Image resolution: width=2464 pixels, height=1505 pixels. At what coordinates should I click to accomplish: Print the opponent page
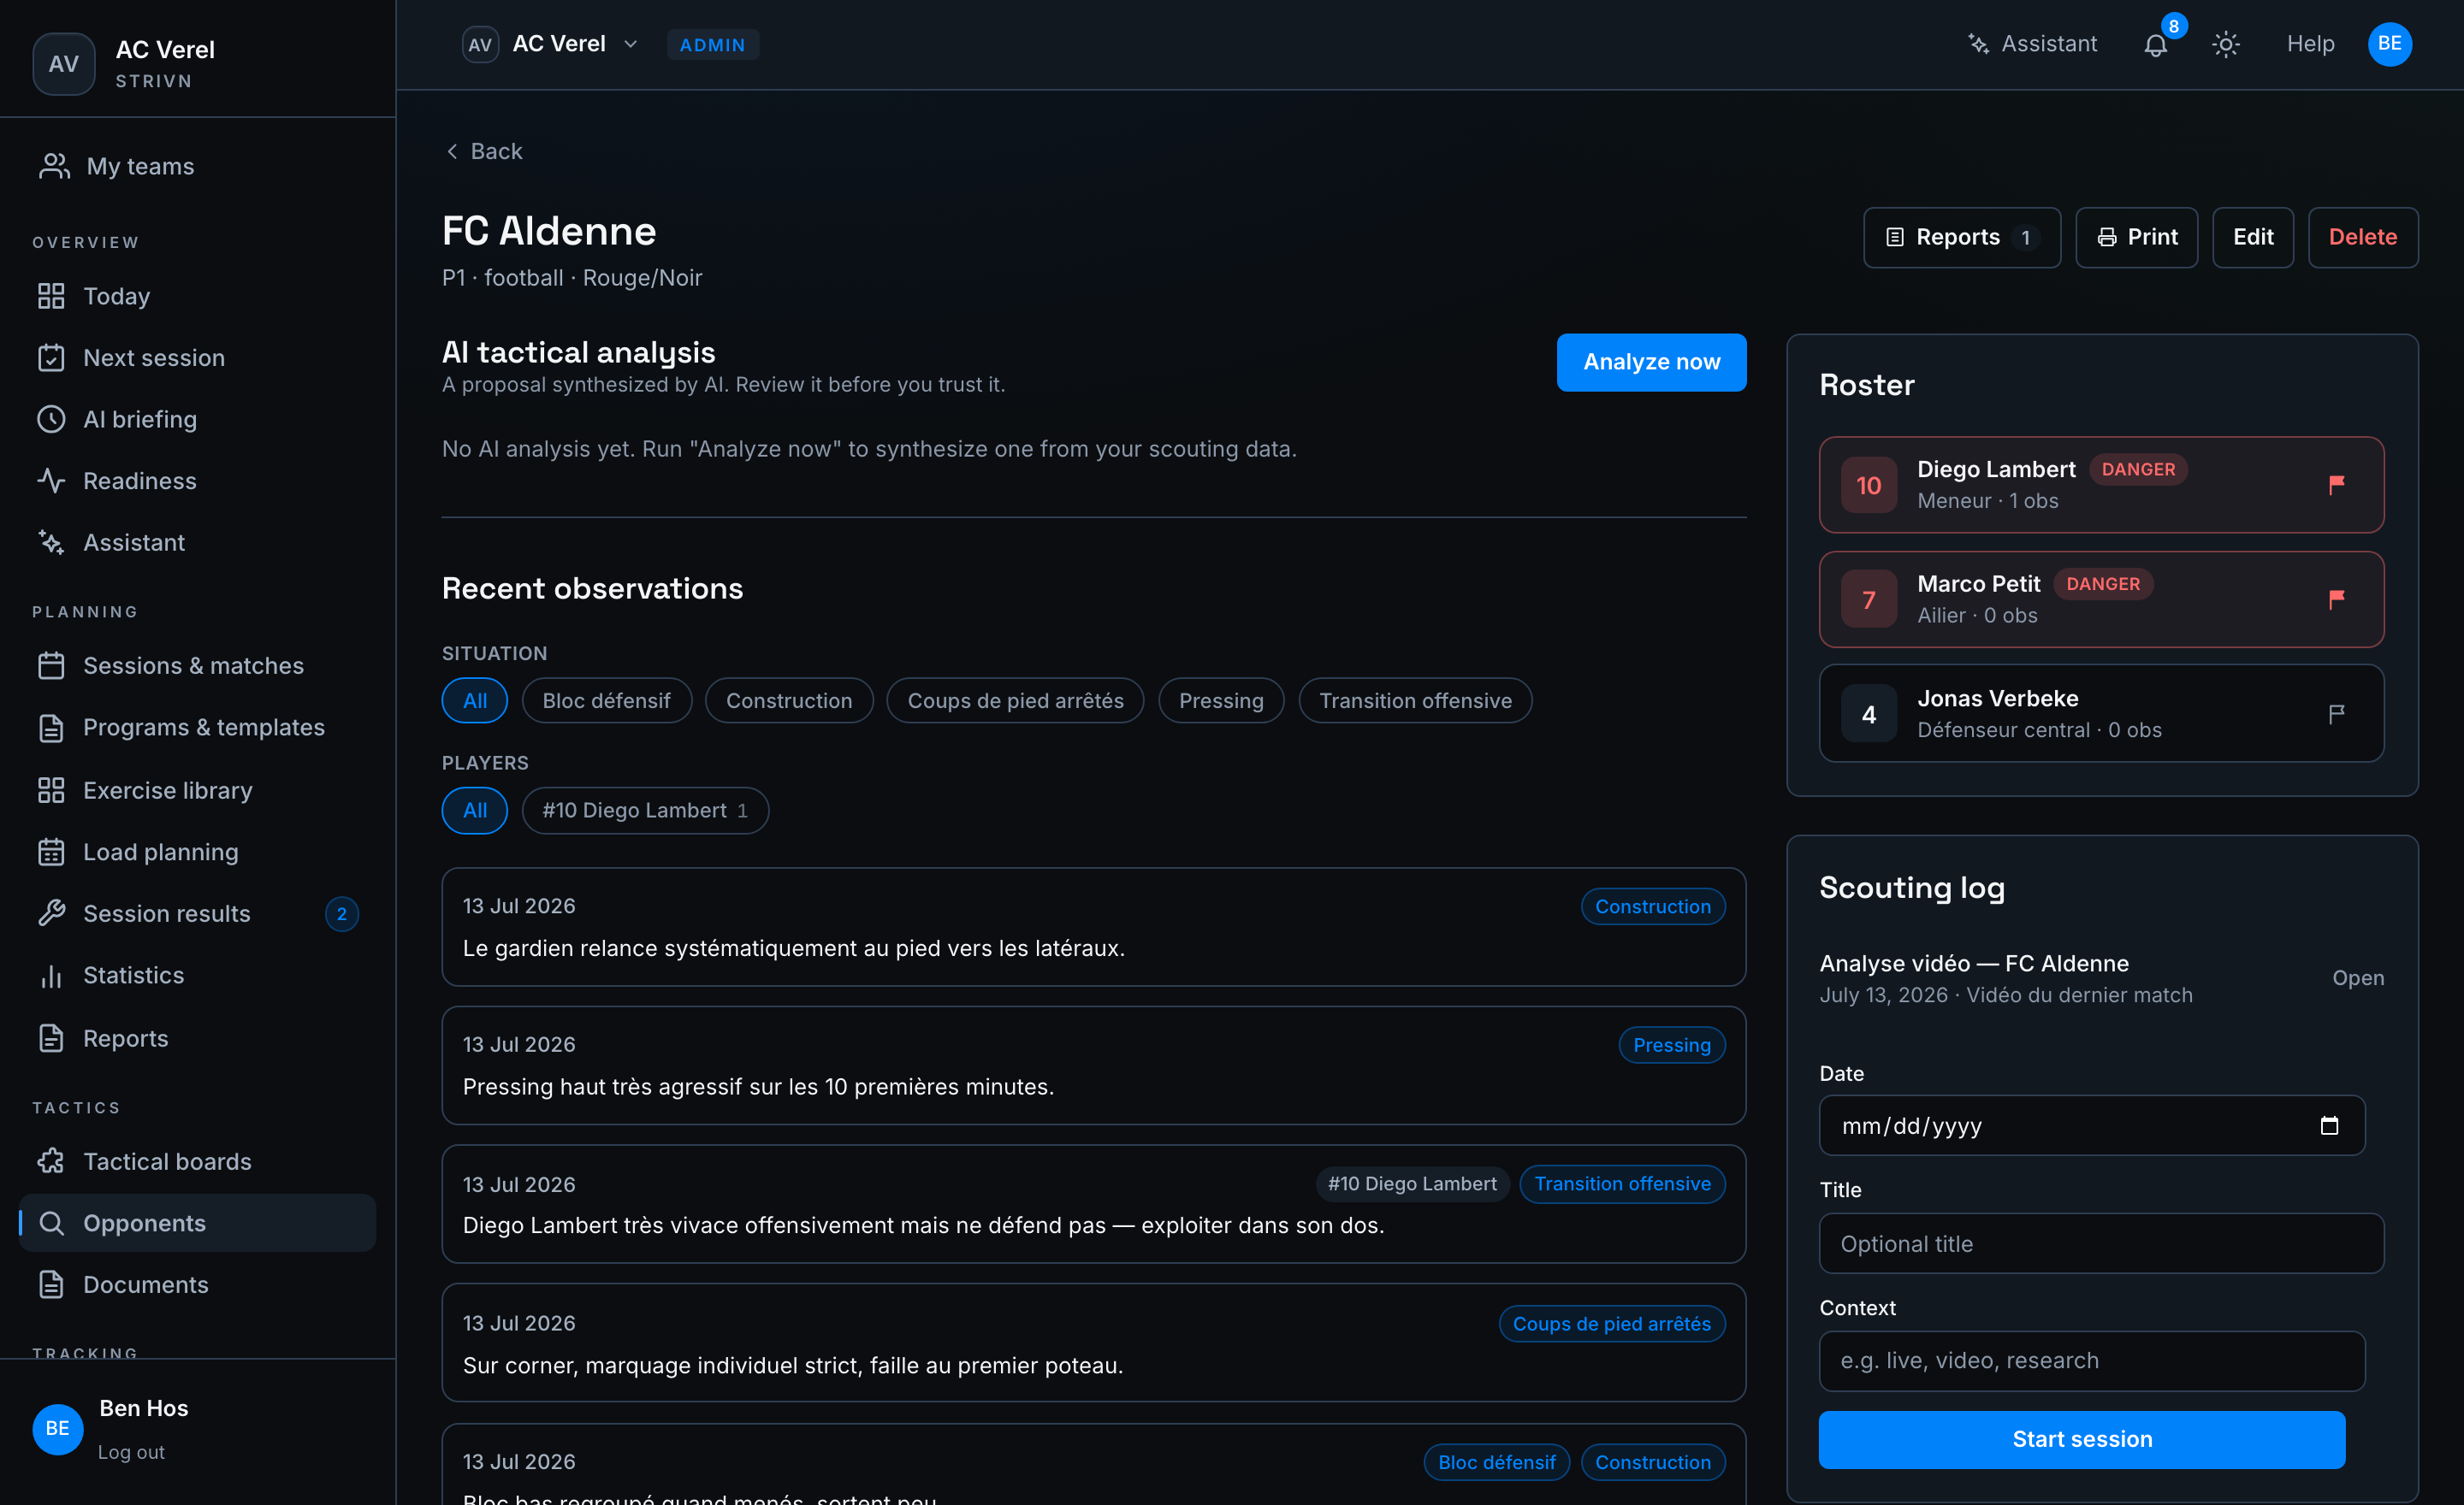tap(2136, 237)
